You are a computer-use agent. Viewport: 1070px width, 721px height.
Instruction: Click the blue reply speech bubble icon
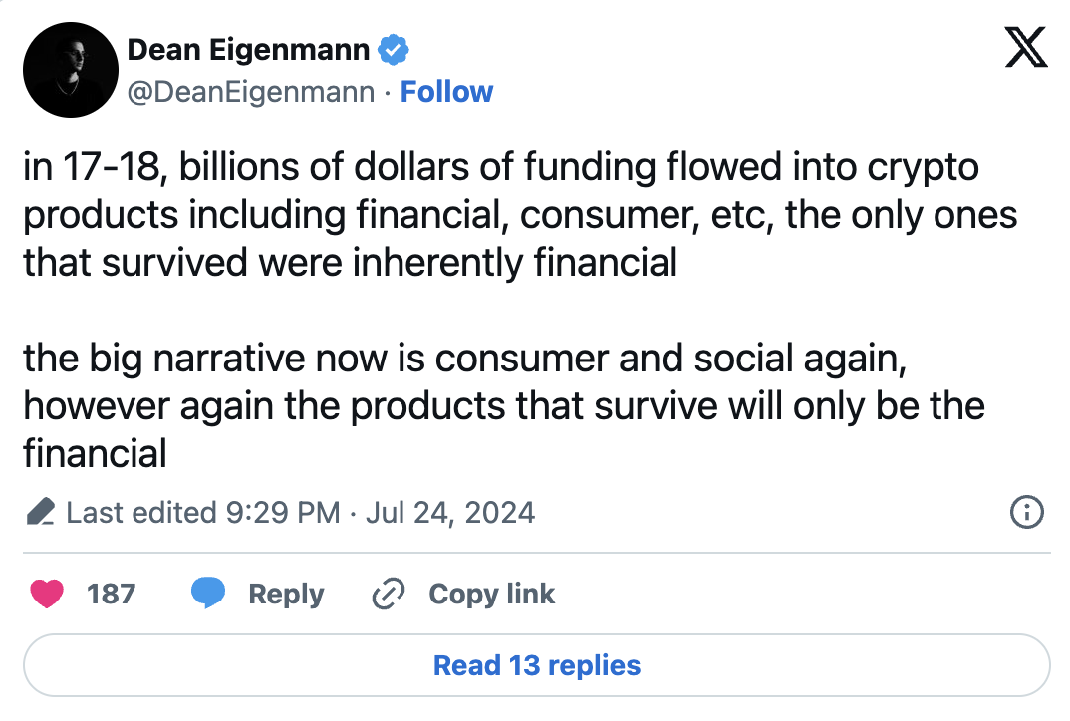(207, 595)
